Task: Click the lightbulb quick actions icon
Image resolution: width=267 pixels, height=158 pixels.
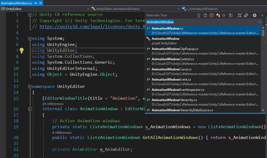Action: coord(22,51)
